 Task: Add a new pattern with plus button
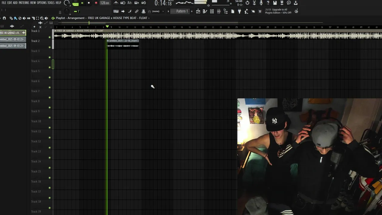coord(192,11)
